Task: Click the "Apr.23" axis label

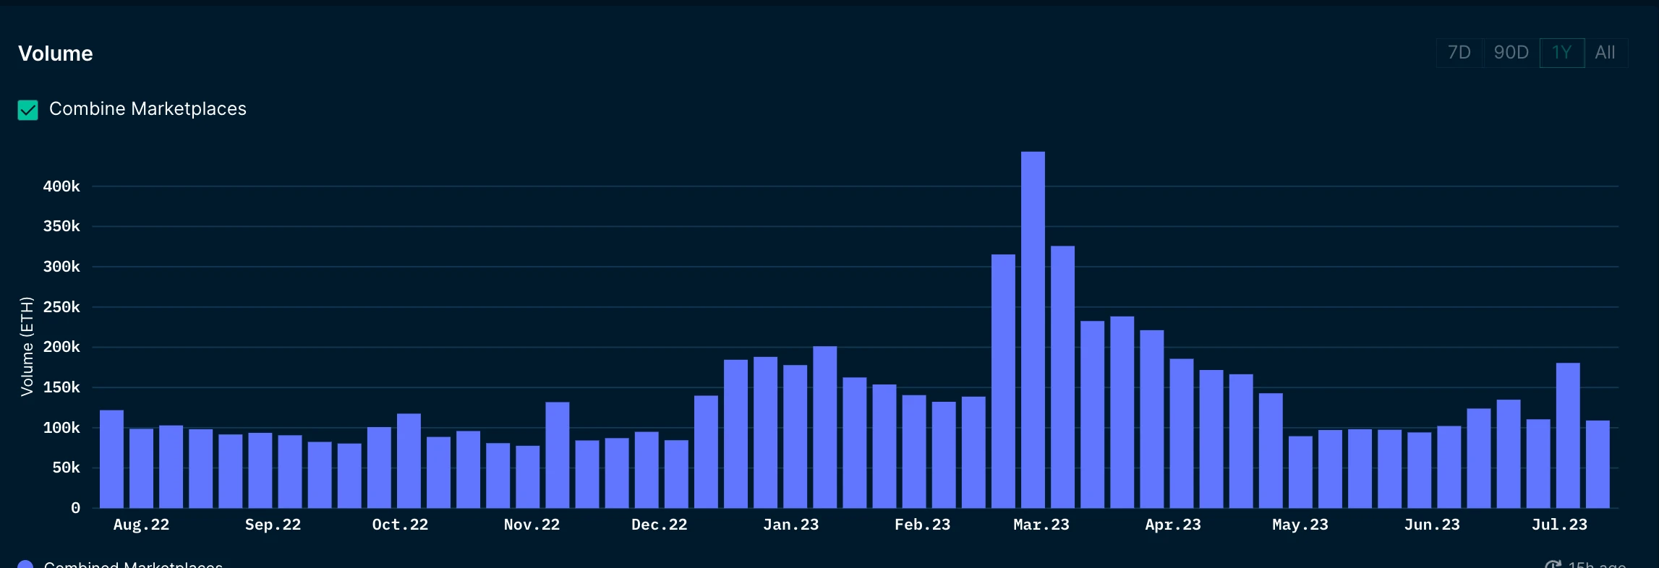Action: pyautogui.click(x=1172, y=525)
